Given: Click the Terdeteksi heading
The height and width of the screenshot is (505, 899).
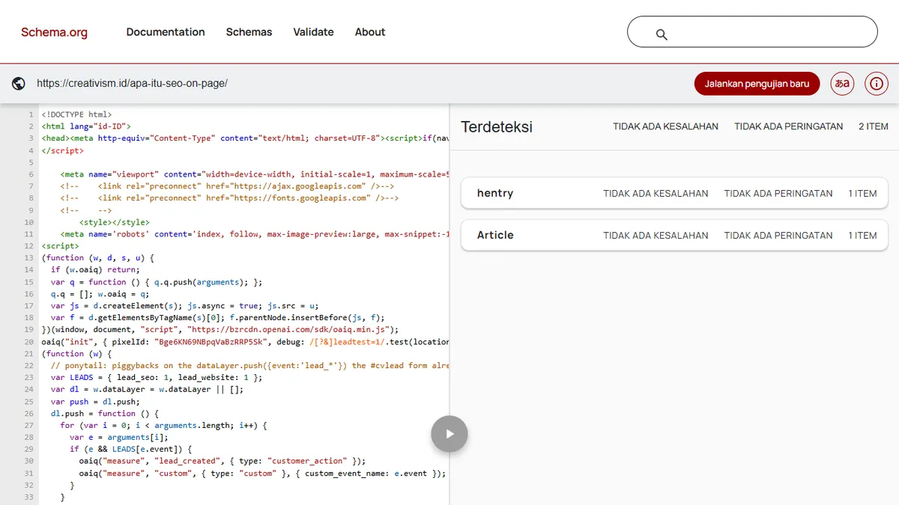Looking at the screenshot, I should pos(497,126).
